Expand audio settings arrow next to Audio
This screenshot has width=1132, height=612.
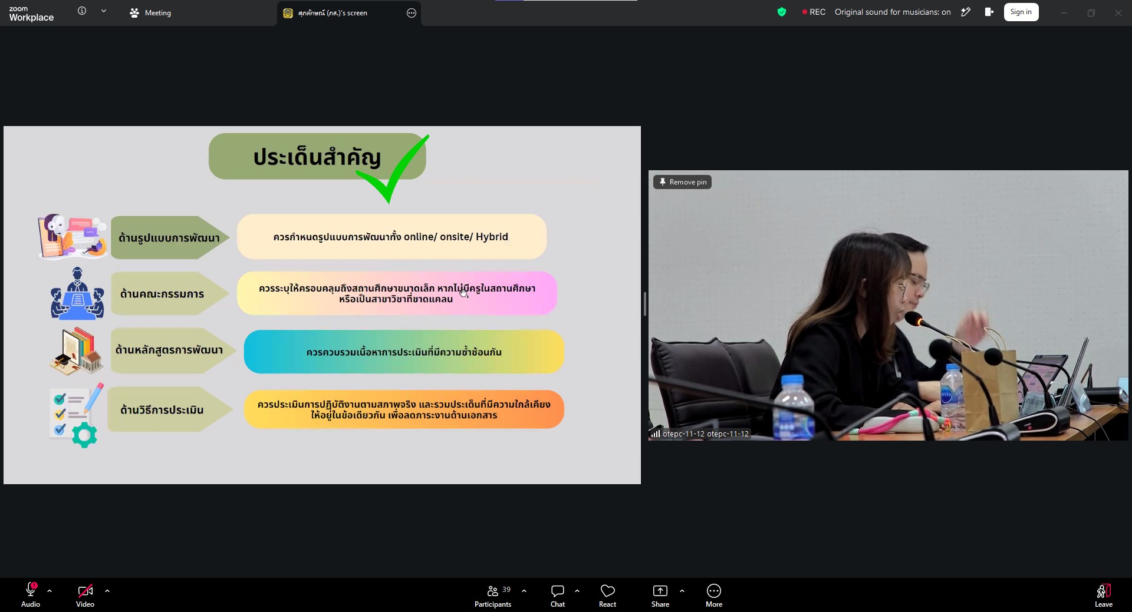point(50,590)
